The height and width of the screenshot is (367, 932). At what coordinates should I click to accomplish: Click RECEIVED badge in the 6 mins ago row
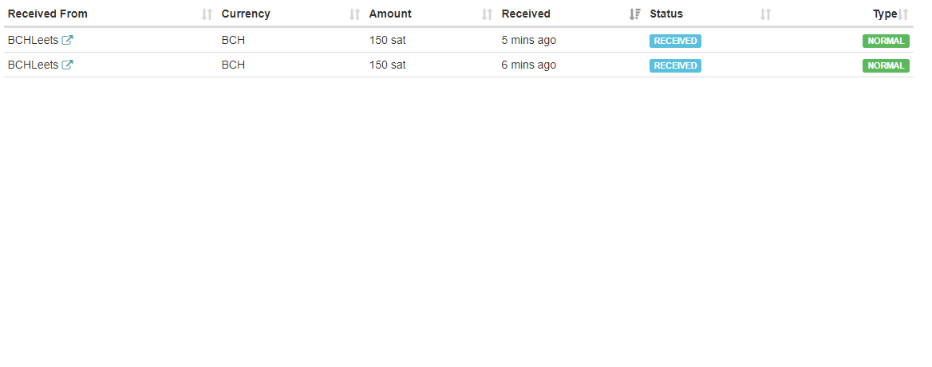point(675,66)
